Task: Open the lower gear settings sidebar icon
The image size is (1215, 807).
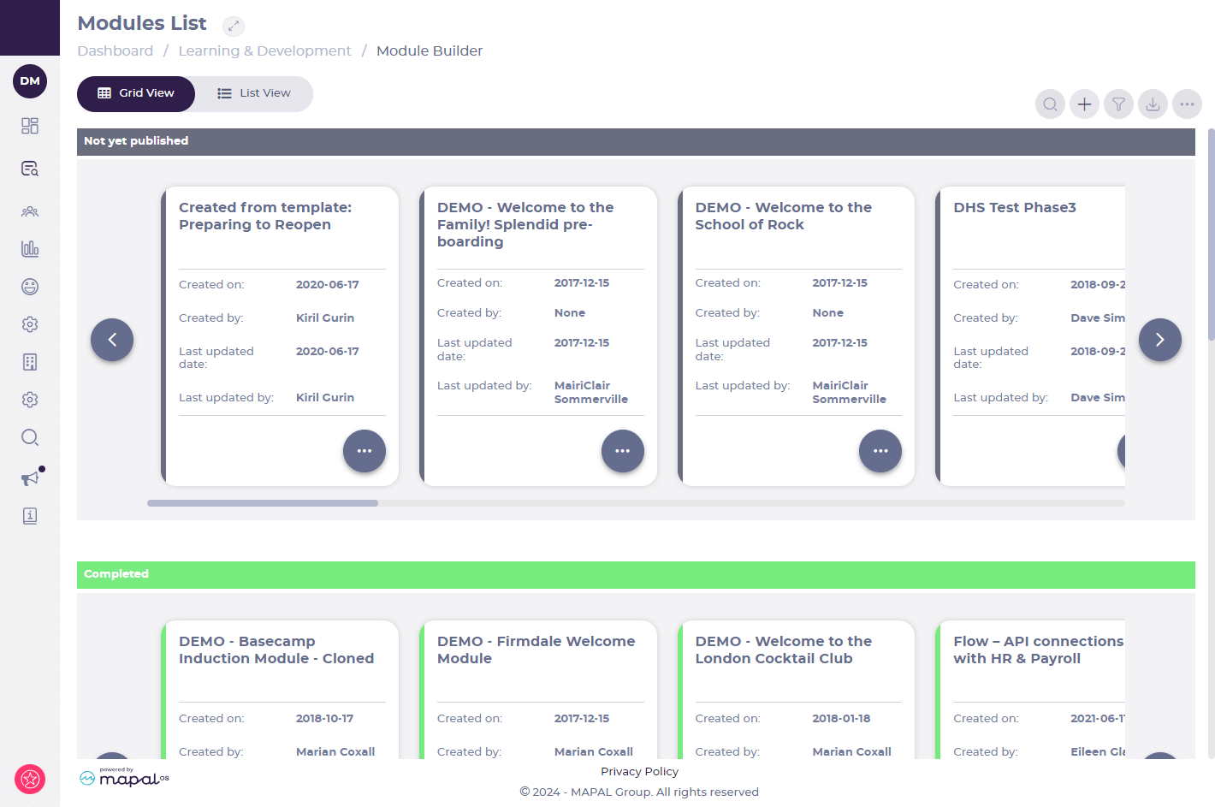Action: point(30,400)
